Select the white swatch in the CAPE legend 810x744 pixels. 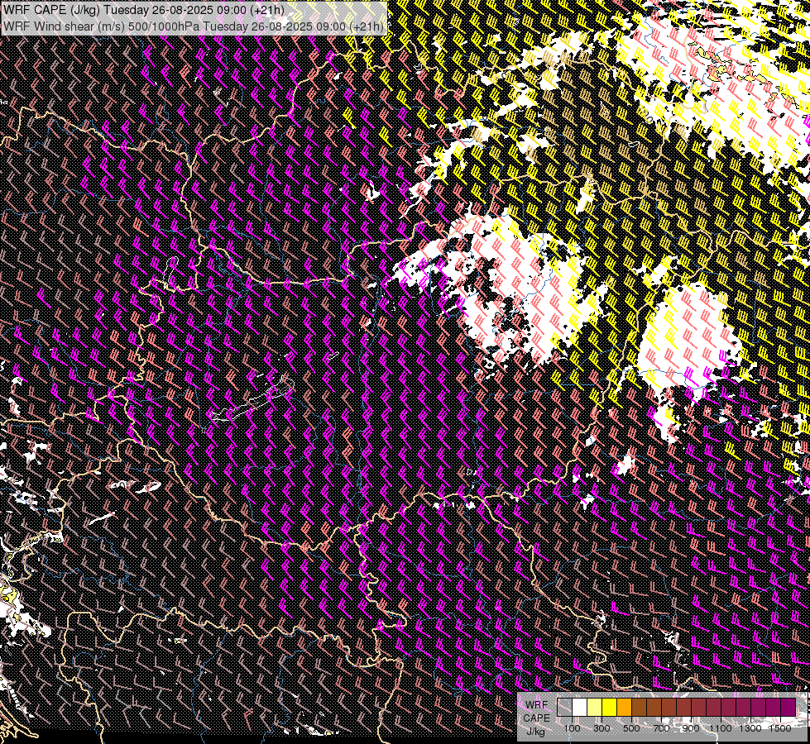(x=580, y=708)
